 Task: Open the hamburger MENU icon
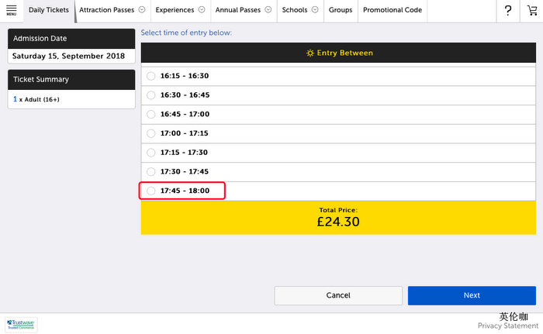11,10
